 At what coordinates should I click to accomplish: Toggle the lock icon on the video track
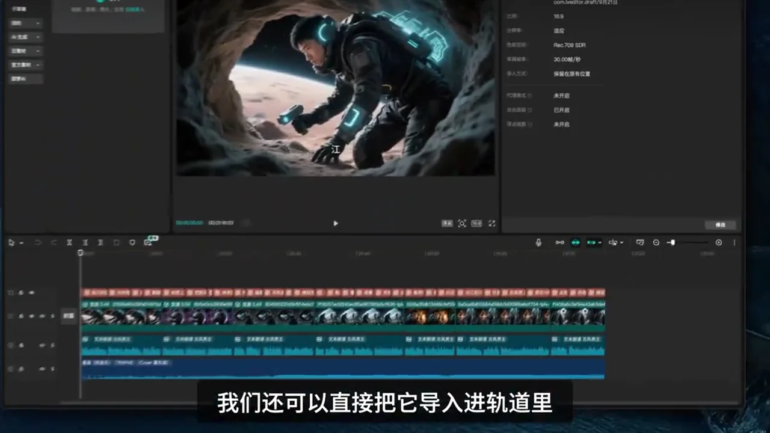(x=21, y=316)
